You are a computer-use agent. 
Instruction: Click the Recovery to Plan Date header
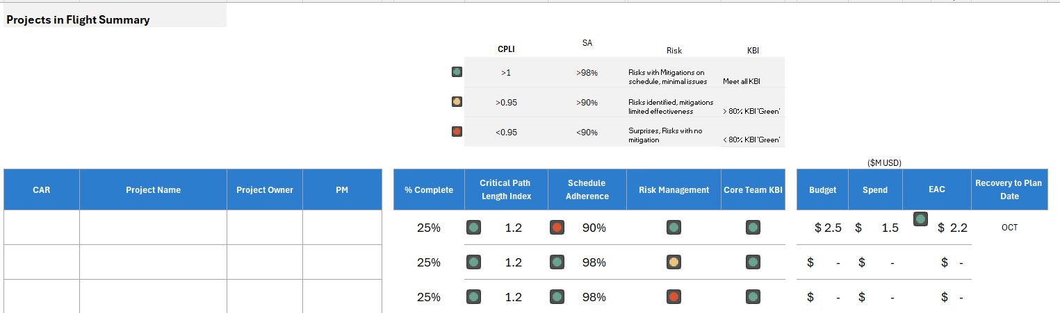[1009, 189]
